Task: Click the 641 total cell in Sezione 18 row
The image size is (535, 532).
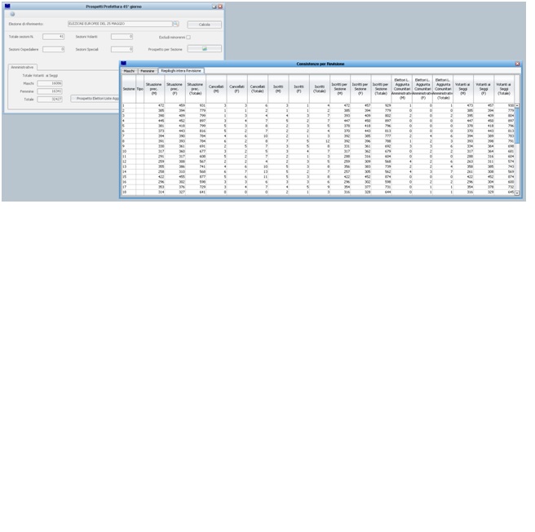Action: [196, 193]
